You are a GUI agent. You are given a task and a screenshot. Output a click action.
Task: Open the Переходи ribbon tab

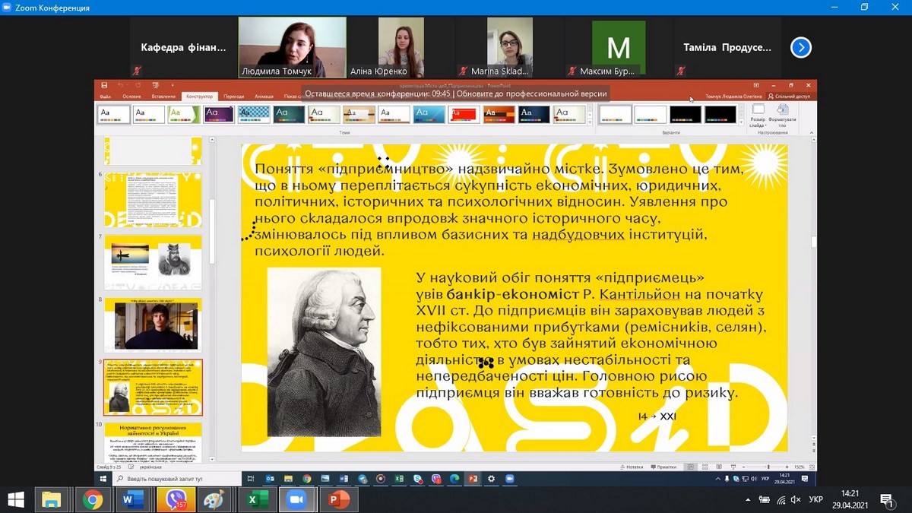(x=234, y=97)
